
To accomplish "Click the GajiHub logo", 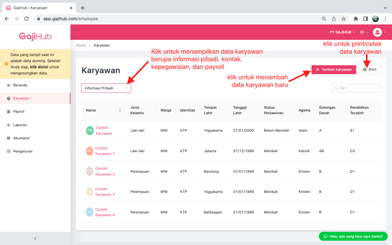I will (35, 36).
